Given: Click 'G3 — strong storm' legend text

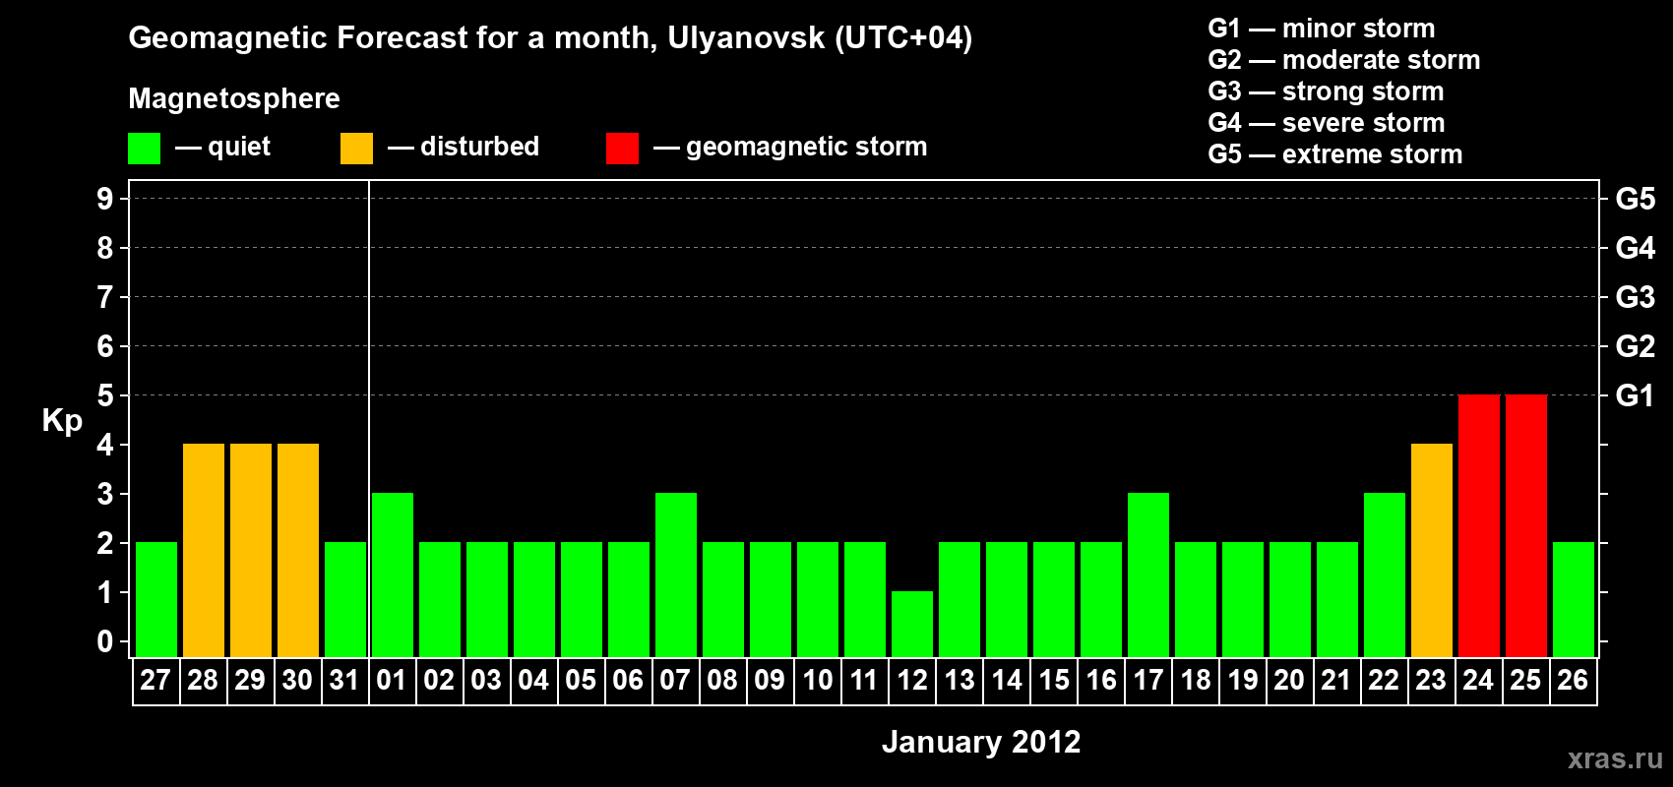Looking at the screenshot, I should tap(1326, 91).
